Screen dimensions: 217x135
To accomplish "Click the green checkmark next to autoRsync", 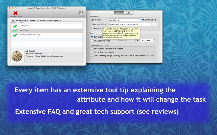I will pos(15,31).
